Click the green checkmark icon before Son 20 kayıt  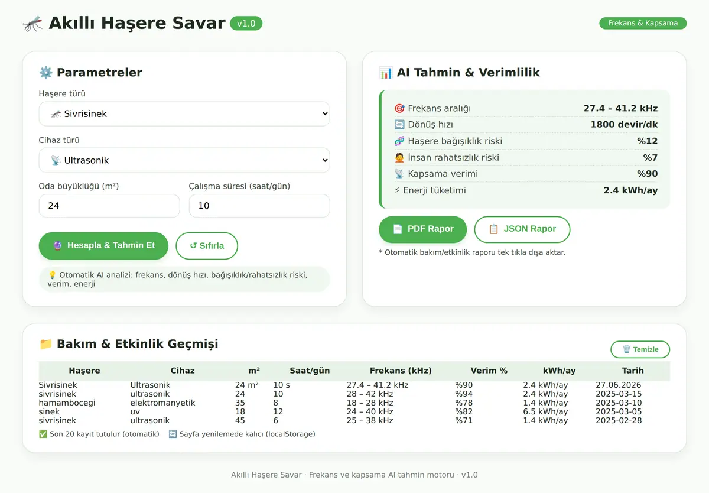coord(43,434)
